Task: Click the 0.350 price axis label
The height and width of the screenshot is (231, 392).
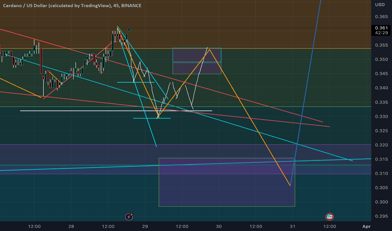Action: tap(381, 60)
